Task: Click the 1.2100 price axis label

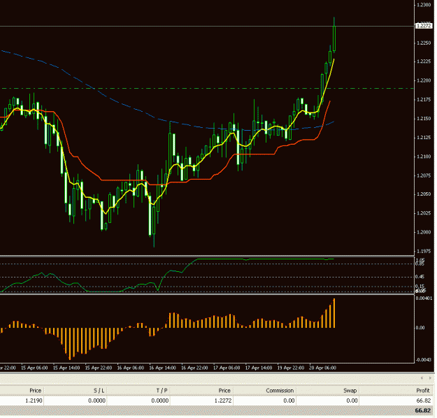Action: click(424, 157)
